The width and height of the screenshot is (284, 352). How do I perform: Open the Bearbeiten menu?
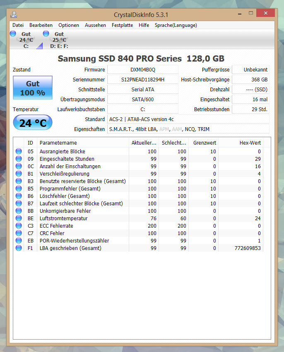pos(41,25)
